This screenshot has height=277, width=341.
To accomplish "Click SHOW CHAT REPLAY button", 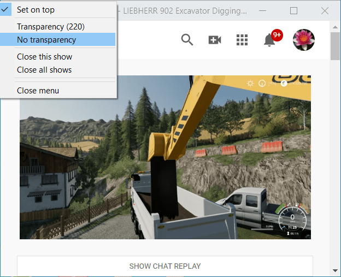I will click(x=165, y=266).
